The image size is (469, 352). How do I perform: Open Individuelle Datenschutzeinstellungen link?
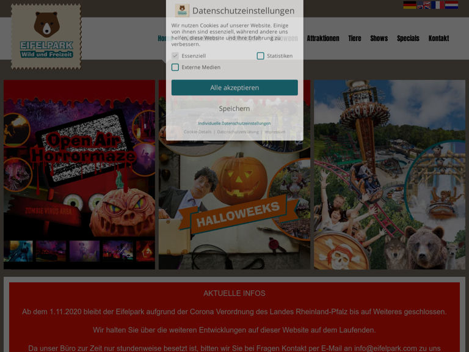(x=234, y=123)
